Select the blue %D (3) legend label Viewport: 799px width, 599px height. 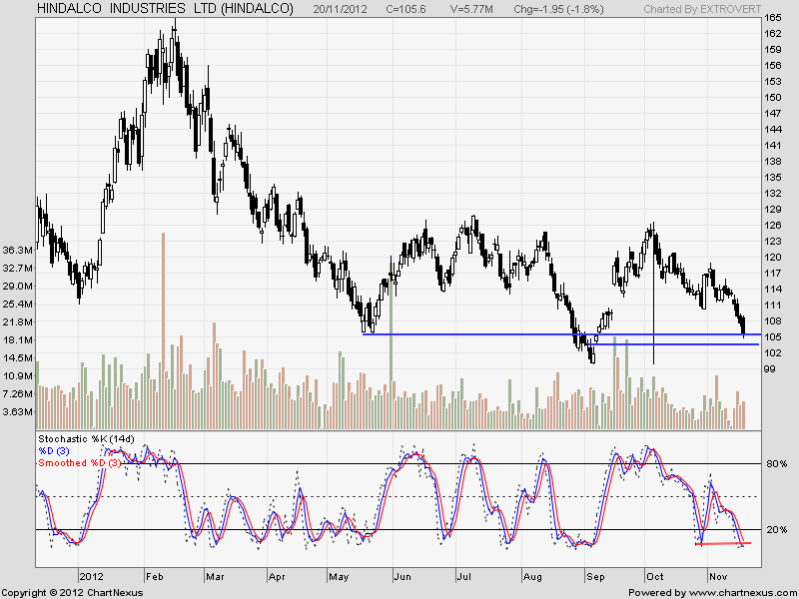58,451
